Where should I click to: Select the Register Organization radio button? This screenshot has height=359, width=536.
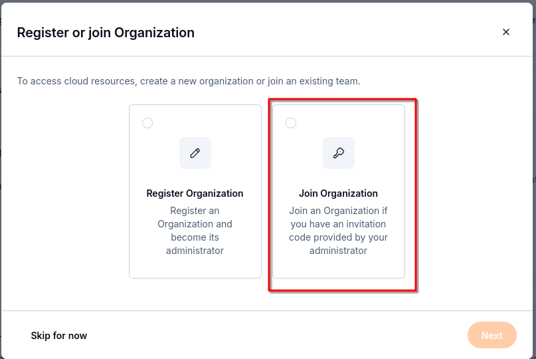pyautogui.click(x=147, y=123)
